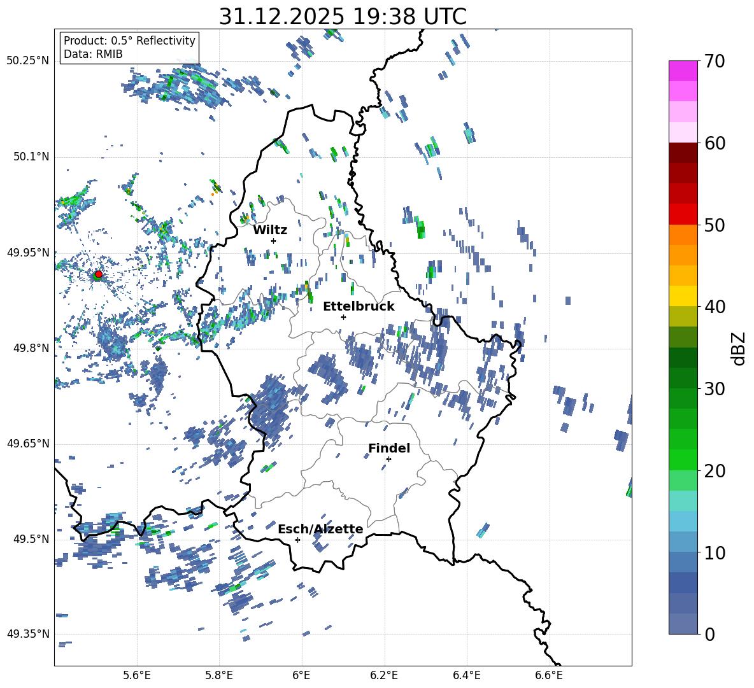754x688 pixels.
Task: Click the 'Product: 0.5° Reflectivity' text
Action: (x=129, y=41)
